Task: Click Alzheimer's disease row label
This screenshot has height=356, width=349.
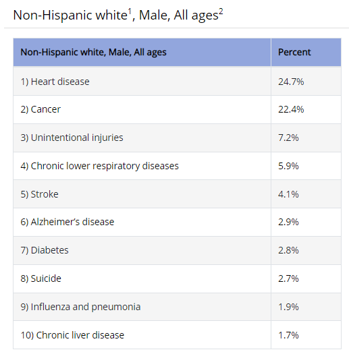Action: coord(68,222)
